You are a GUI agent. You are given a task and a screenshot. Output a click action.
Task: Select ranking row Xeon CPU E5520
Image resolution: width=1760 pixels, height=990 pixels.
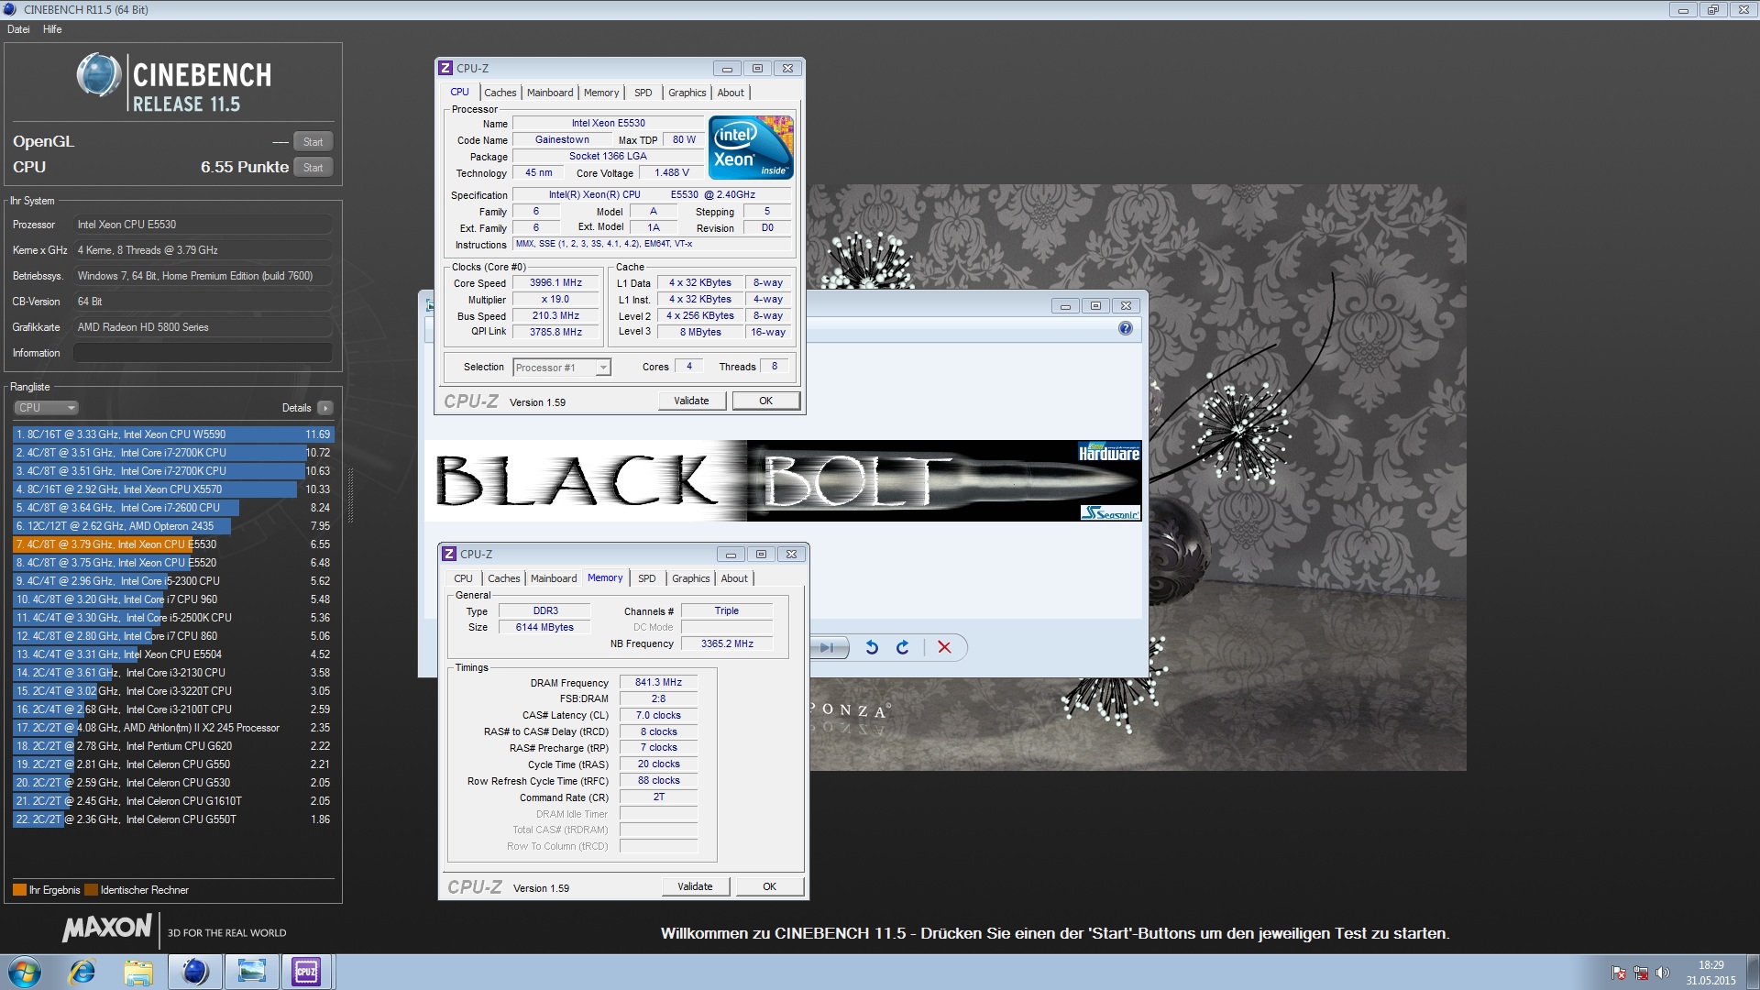173,563
